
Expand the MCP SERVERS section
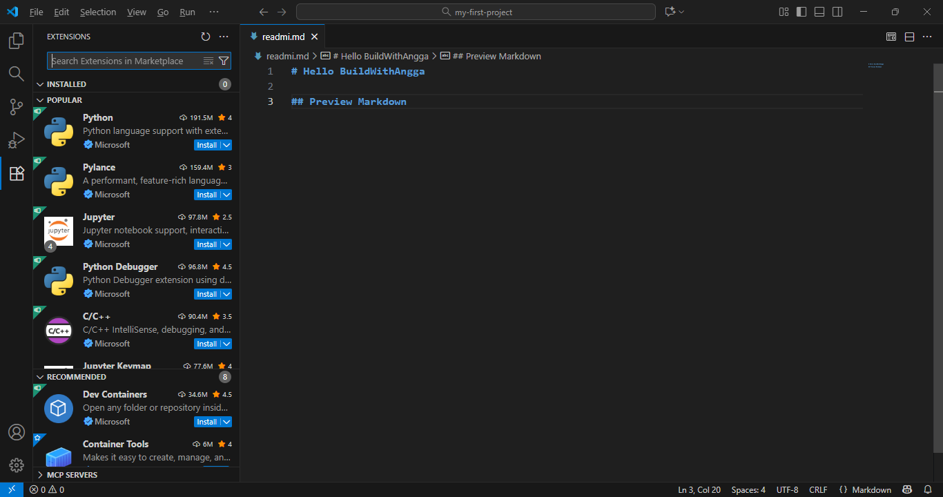pyautogui.click(x=40, y=474)
